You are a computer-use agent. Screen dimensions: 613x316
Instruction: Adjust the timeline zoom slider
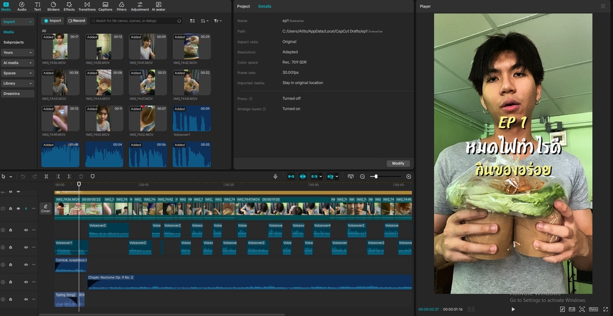click(x=376, y=176)
